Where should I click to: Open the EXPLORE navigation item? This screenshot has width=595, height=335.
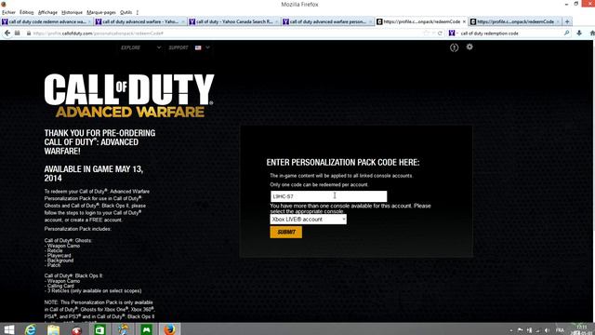(x=130, y=47)
